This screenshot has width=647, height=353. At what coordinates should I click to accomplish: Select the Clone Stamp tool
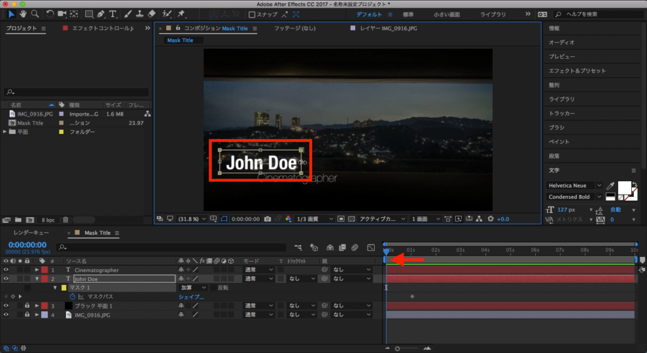click(x=139, y=14)
